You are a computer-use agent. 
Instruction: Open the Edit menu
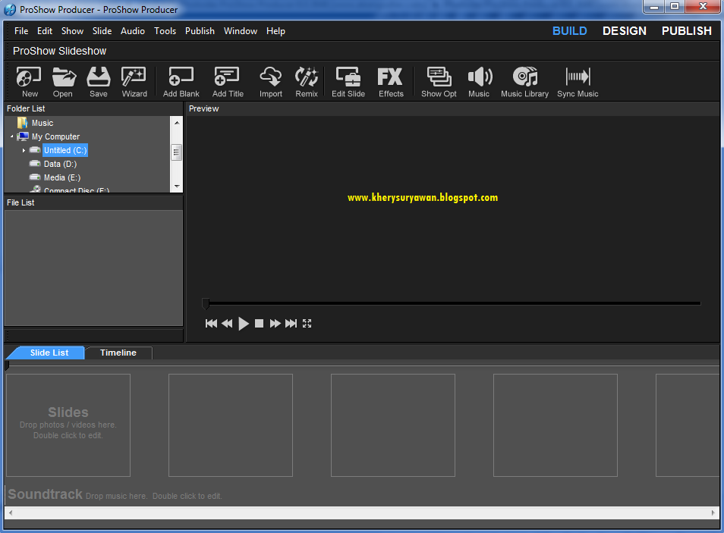point(45,31)
